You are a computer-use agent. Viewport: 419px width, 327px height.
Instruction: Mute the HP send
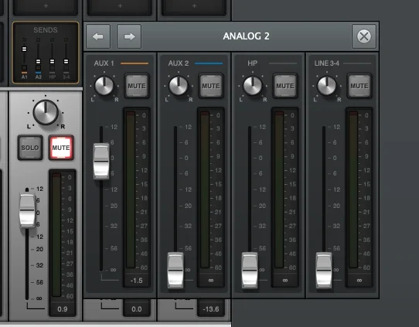(285, 86)
